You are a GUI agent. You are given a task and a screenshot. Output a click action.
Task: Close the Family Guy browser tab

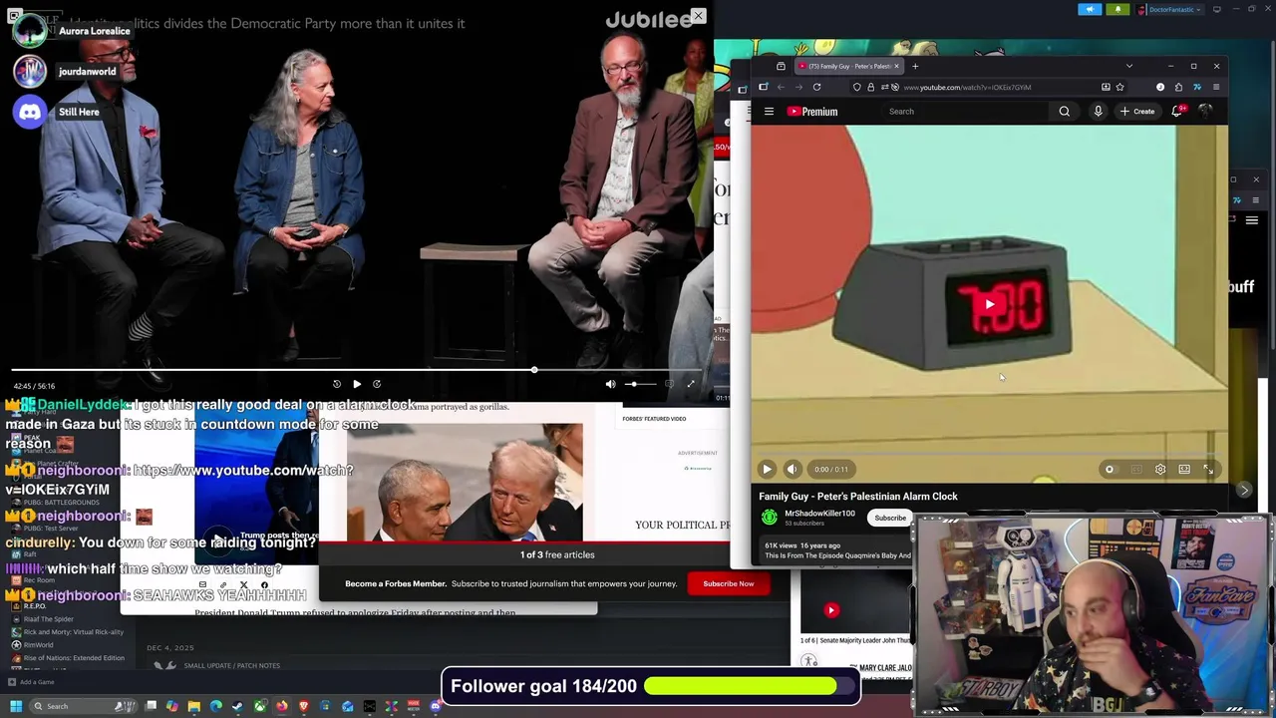pos(896,66)
